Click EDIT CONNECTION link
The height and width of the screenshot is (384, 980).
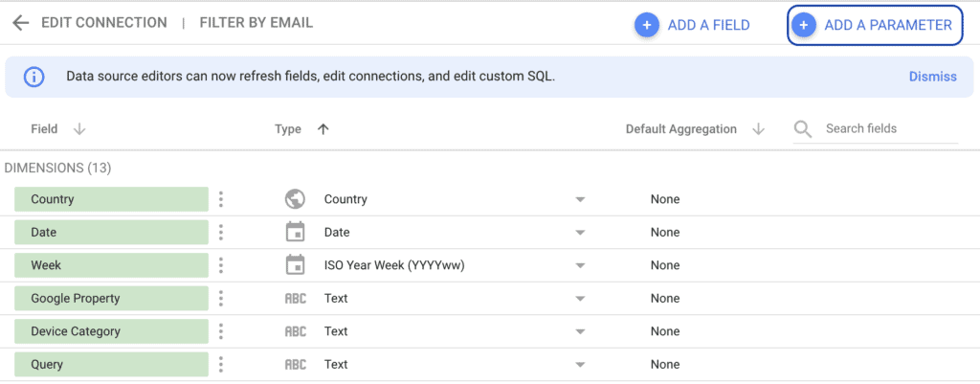pos(104,23)
